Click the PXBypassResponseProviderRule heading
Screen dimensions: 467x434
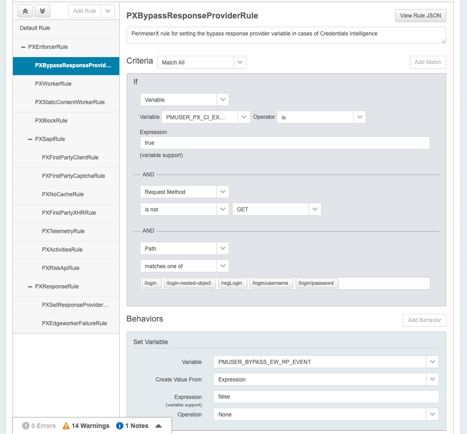pyautogui.click(x=192, y=16)
